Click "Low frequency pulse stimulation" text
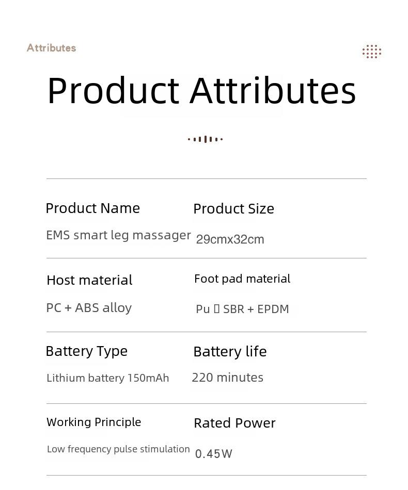The width and height of the screenshot is (408, 490). tap(118, 449)
